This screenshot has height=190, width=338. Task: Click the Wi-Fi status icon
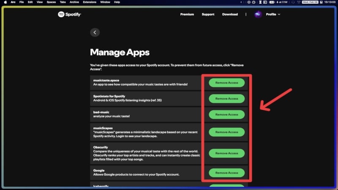(299, 2)
